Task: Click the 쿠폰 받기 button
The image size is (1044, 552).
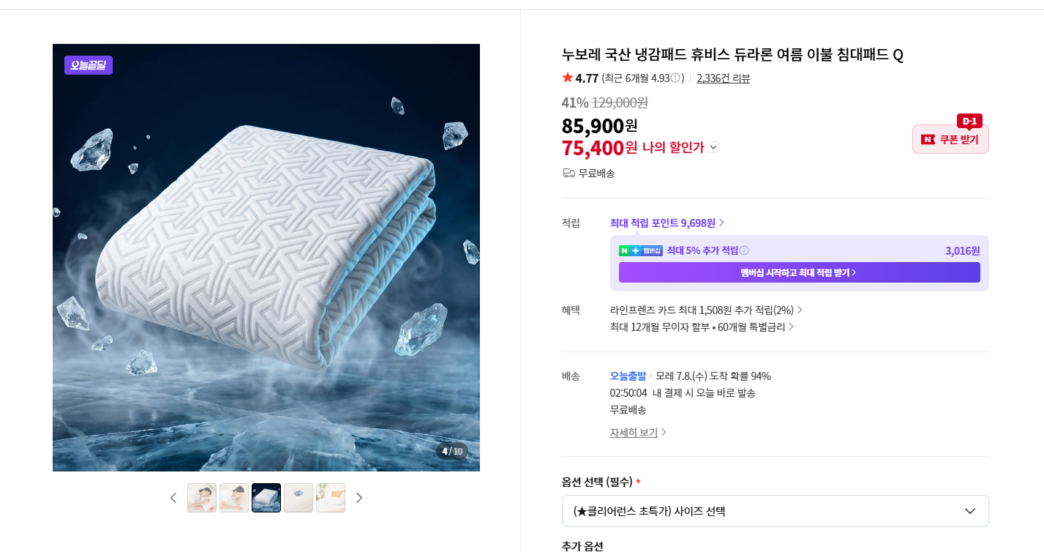Action: pyautogui.click(x=950, y=139)
